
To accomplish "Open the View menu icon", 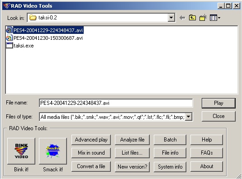I will [215, 18].
